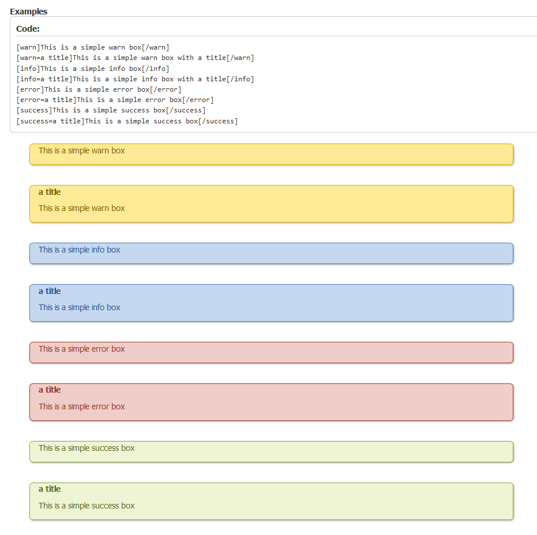Select the [error] code line without title

pyautogui.click(x=99, y=89)
